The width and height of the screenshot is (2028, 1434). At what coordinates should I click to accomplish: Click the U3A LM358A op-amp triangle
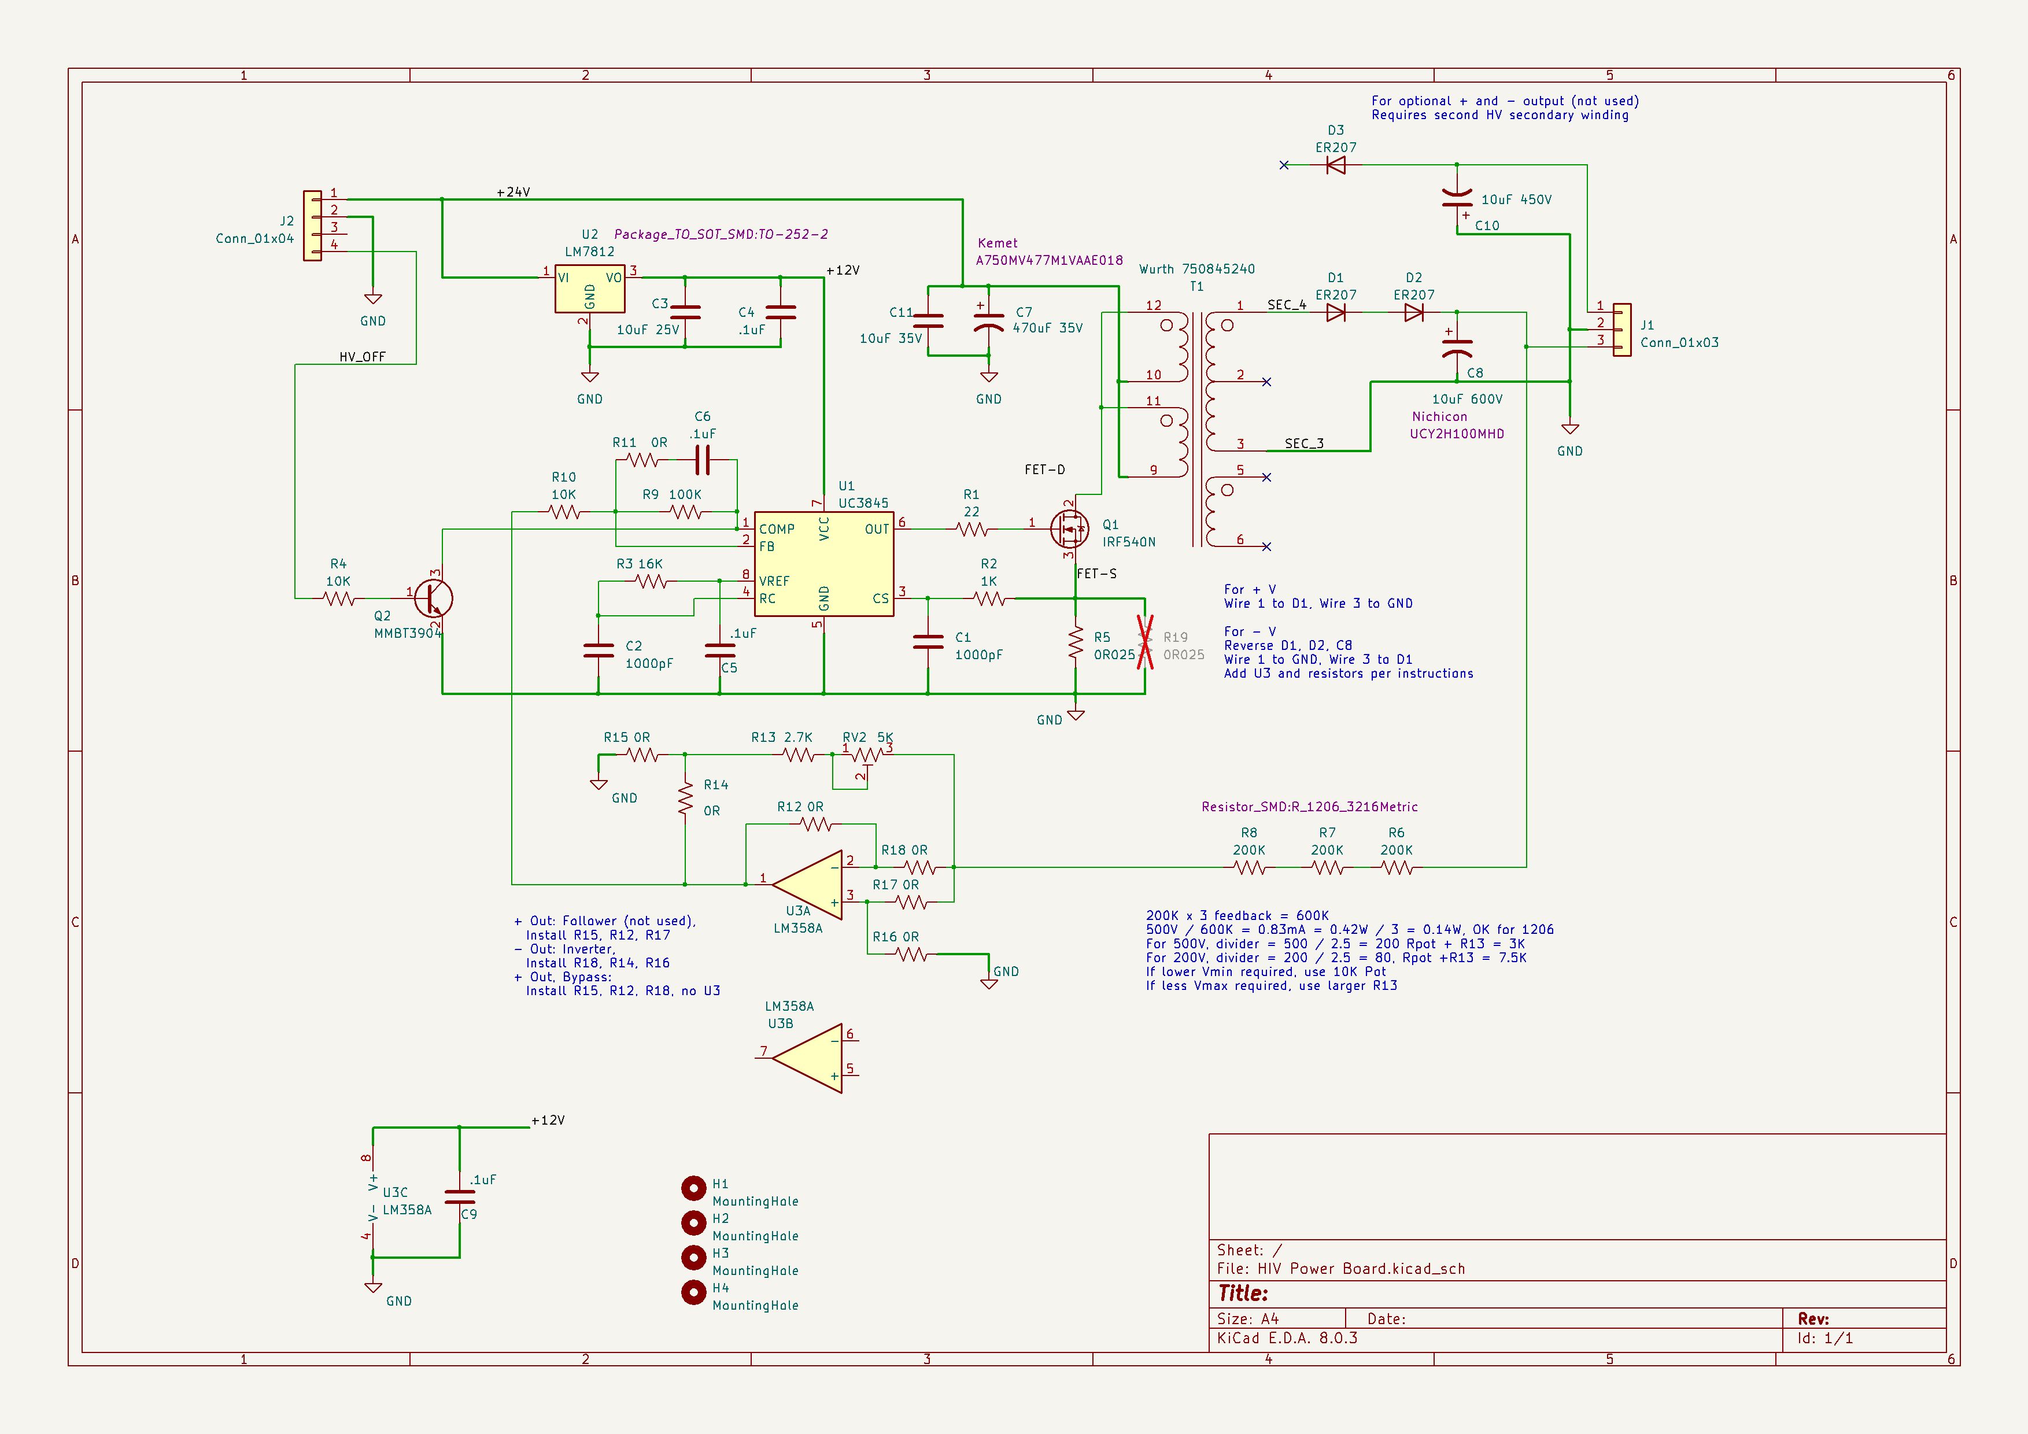[807, 884]
